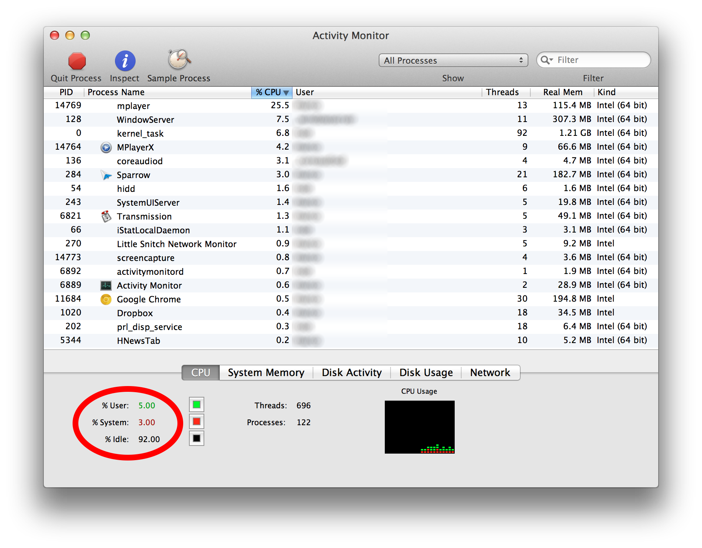This screenshot has height=548, width=702.
Task: Select the iStatLocalDaemon process row
Action: pos(351,230)
